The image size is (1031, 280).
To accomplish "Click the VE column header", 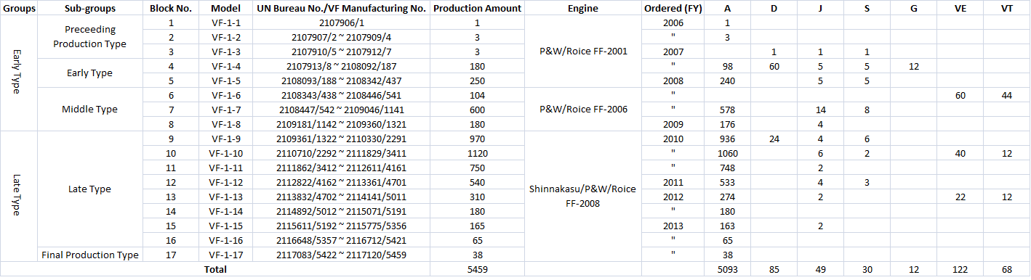I will pyautogui.click(x=960, y=9).
